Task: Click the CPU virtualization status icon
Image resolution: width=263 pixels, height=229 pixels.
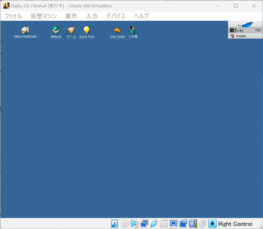Action: [193, 224]
